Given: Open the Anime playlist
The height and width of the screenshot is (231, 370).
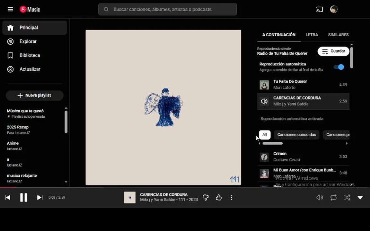Looking at the screenshot, I should point(34,146).
